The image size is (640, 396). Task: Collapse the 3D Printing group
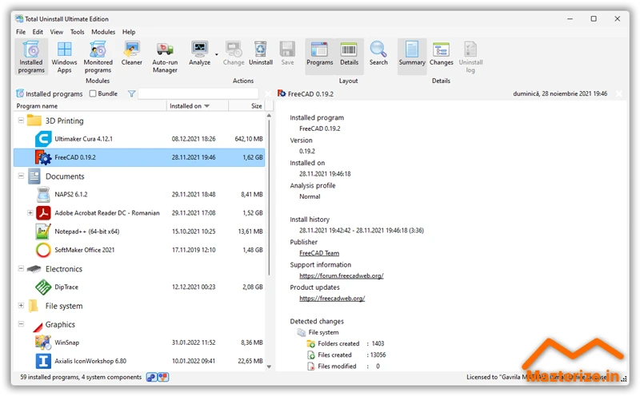pyautogui.click(x=21, y=121)
